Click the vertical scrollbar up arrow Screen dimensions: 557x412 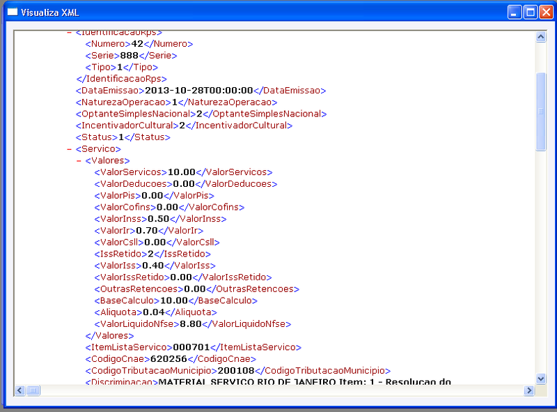tap(541, 37)
